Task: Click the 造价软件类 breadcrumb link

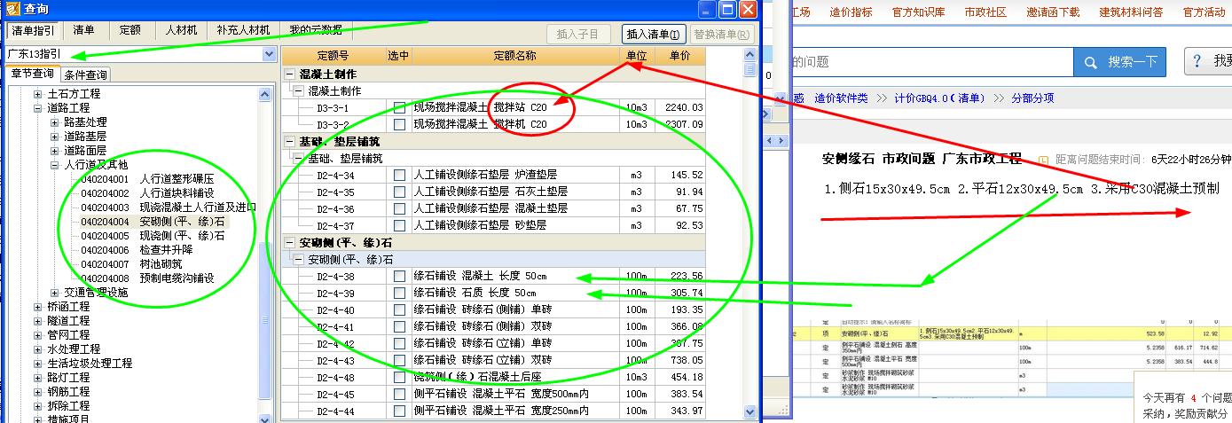Action: point(841,98)
